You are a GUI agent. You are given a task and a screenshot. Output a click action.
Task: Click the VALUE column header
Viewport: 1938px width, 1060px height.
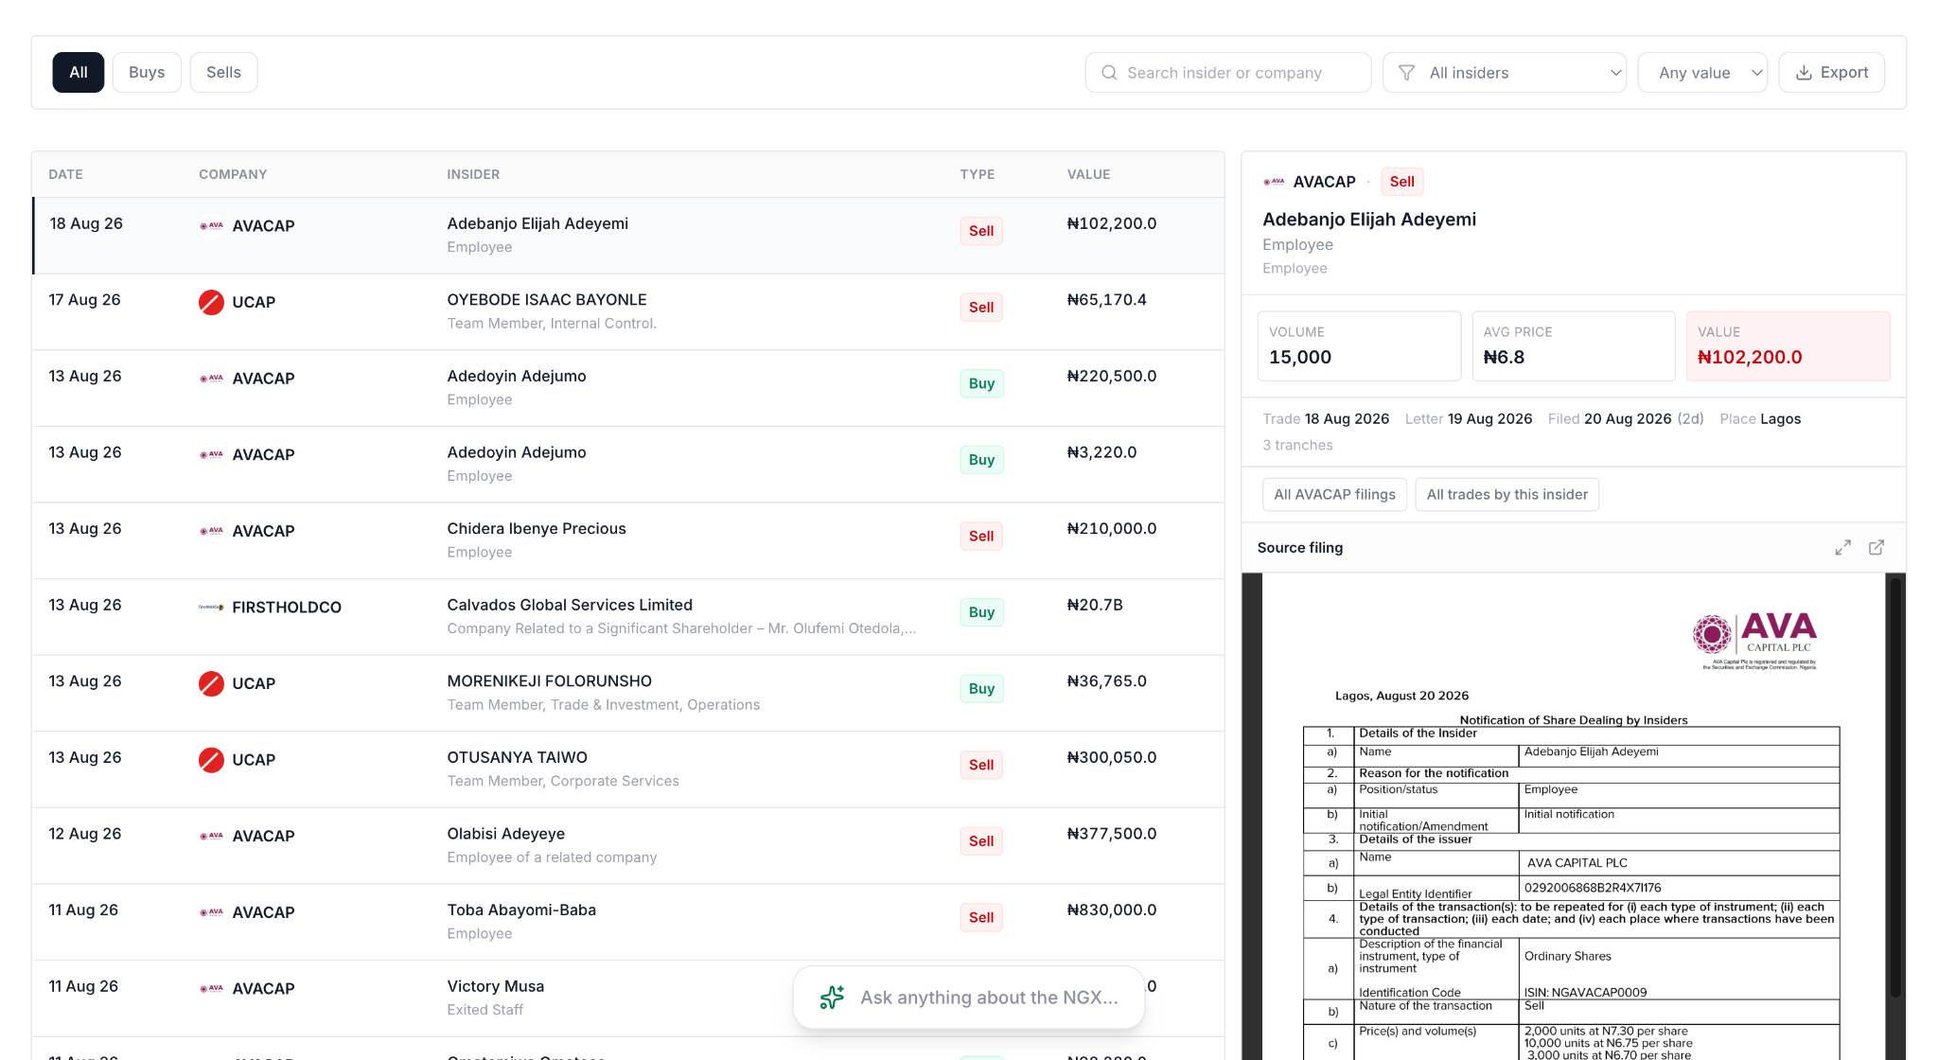pos(1089,174)
